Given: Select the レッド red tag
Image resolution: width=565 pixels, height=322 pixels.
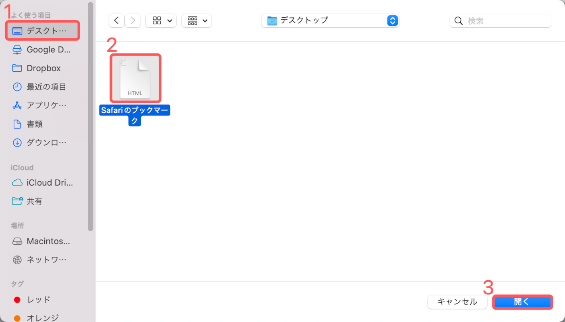Looking at the screenshot, I should pos(43,299).
